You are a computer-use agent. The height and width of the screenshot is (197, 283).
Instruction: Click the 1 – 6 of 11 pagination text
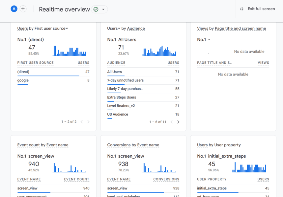(157, 122)
